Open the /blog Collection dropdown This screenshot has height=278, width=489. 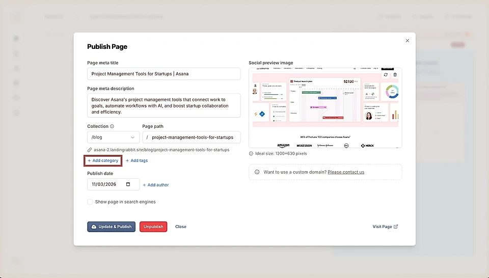click(113, 137)
